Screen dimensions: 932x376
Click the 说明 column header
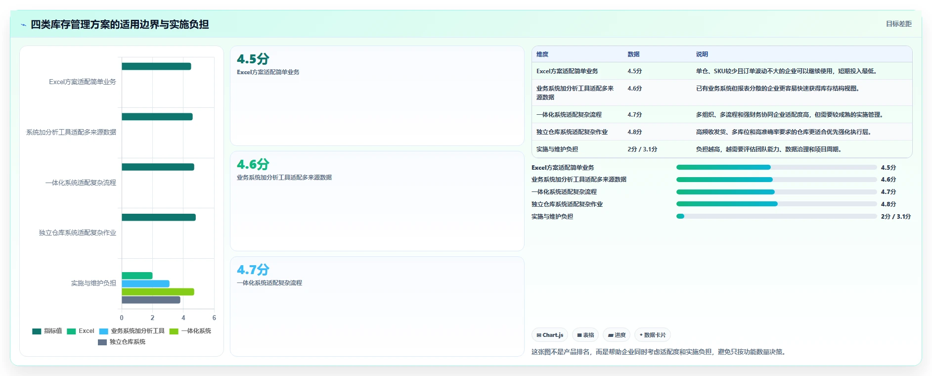pos(702,54)
